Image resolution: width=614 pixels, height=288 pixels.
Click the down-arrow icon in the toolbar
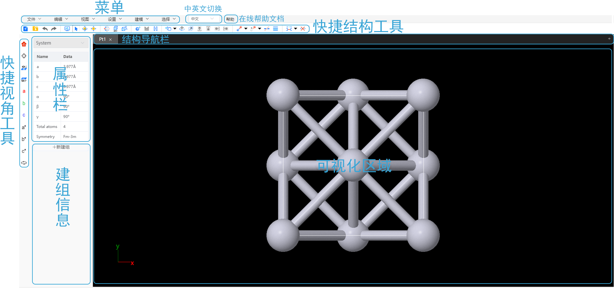point(208,29)
